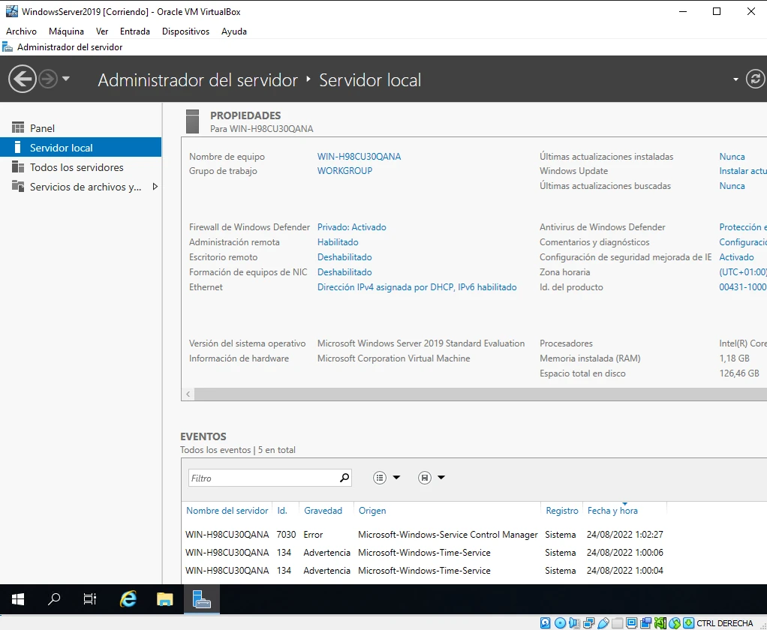Image resolution: width=767 pixels, height=630 pixels.
Task: Click computer name WIN-H98CU30QANA link in properties
Action: [359, 157]
